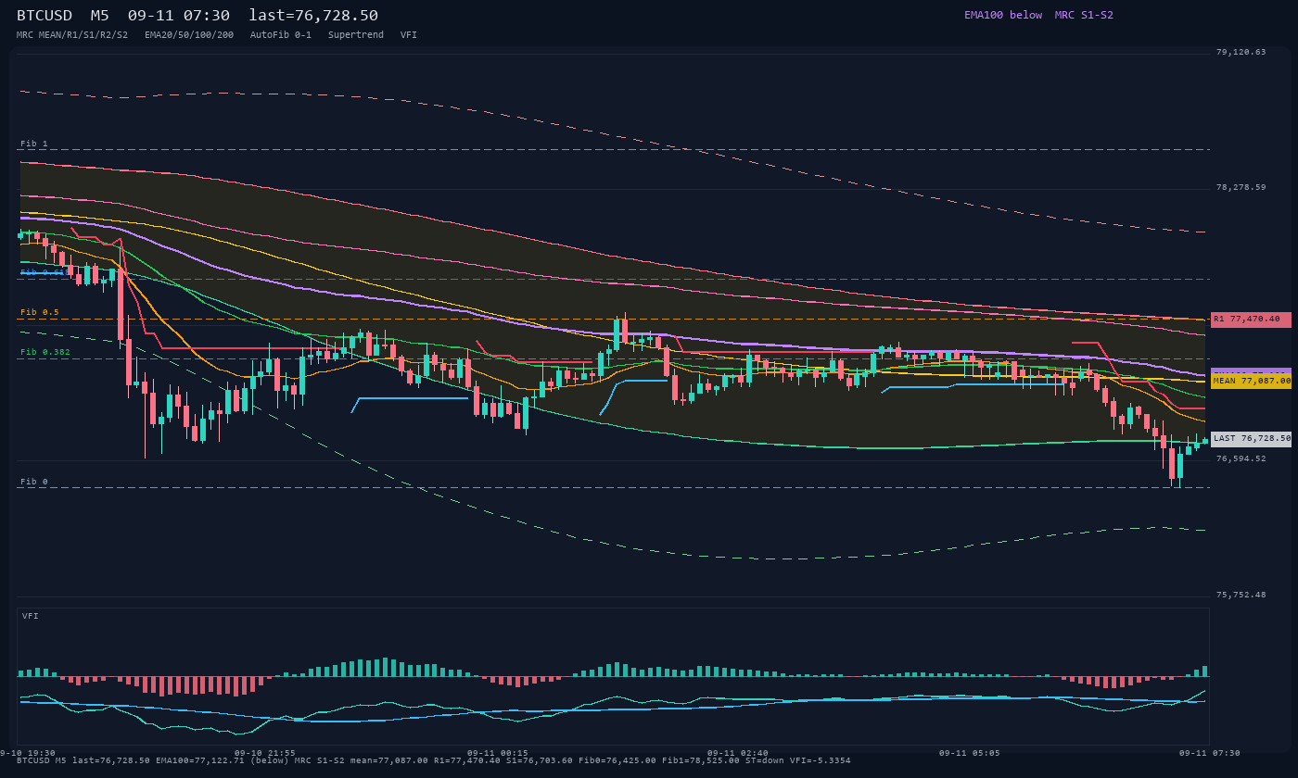This screenshot has width=1298, height=778.
Task: Select the "MRC MEAN/R1/S1/R2/S2" legend entry
Action: (x=72, y=34)
